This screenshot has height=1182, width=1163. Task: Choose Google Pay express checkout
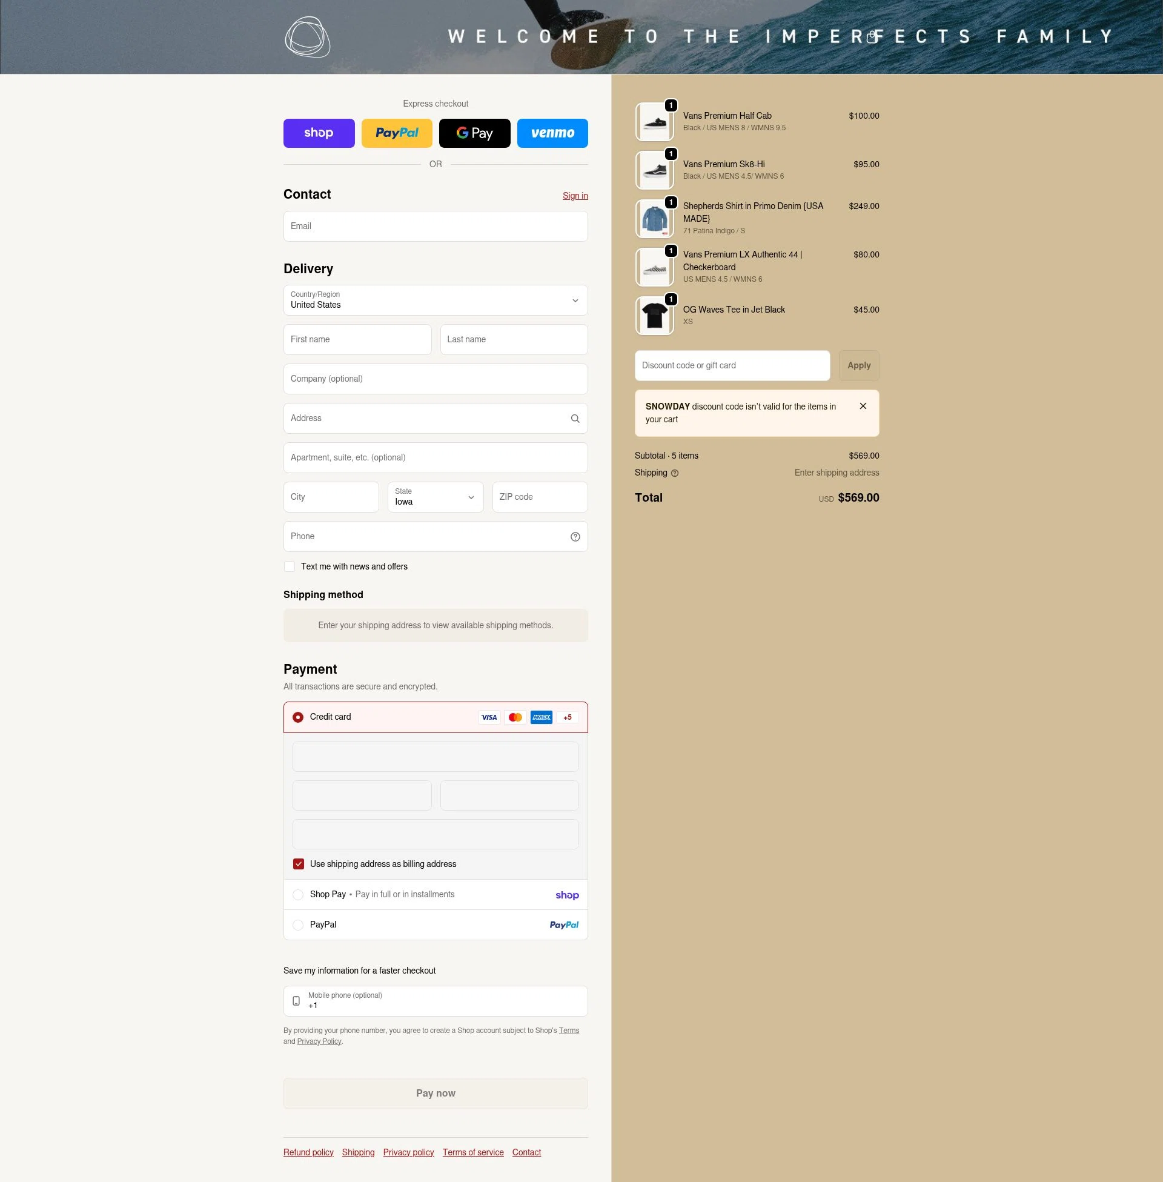tap(475, 133)
